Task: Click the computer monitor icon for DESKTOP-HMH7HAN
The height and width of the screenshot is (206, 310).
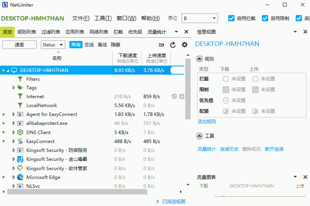Action: [x=14, y=70]
